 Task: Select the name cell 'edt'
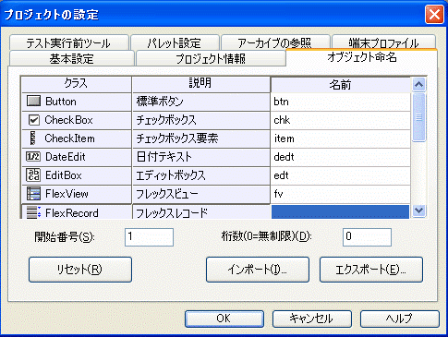click(341, 175)
